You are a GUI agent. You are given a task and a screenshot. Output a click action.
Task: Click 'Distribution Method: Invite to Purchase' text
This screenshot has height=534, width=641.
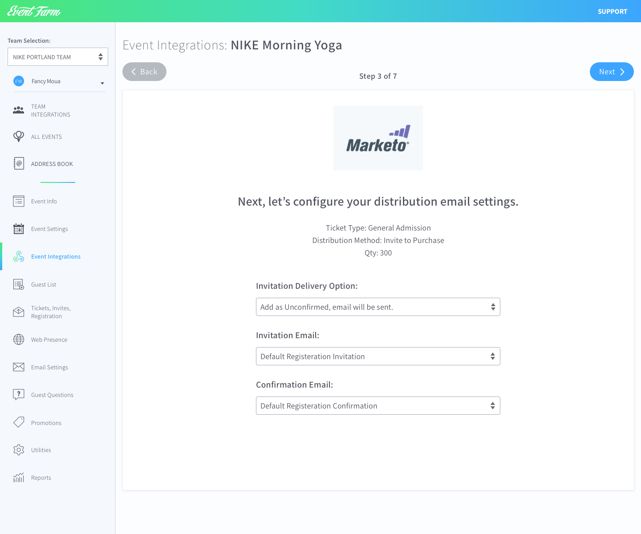pyautogui.click(x=378, y=240)
